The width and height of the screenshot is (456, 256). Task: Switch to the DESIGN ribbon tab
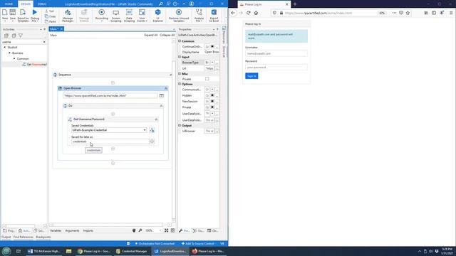(26, 4)
